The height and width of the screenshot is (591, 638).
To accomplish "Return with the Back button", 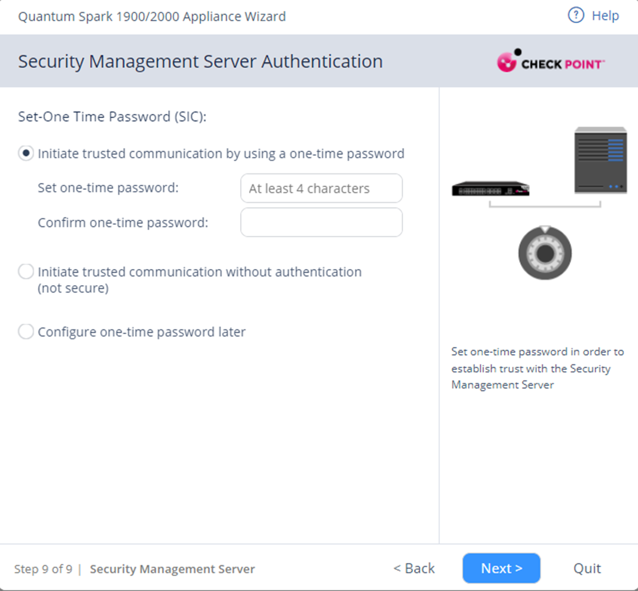I will pos(414,568).
